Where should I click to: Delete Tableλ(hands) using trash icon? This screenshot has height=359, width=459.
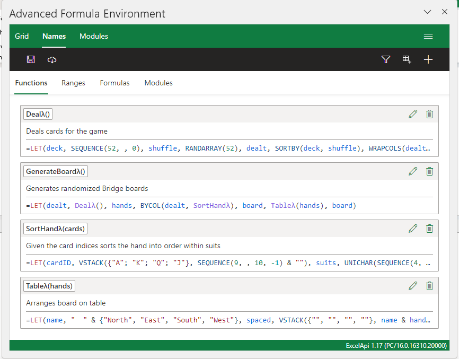point(429,286)
